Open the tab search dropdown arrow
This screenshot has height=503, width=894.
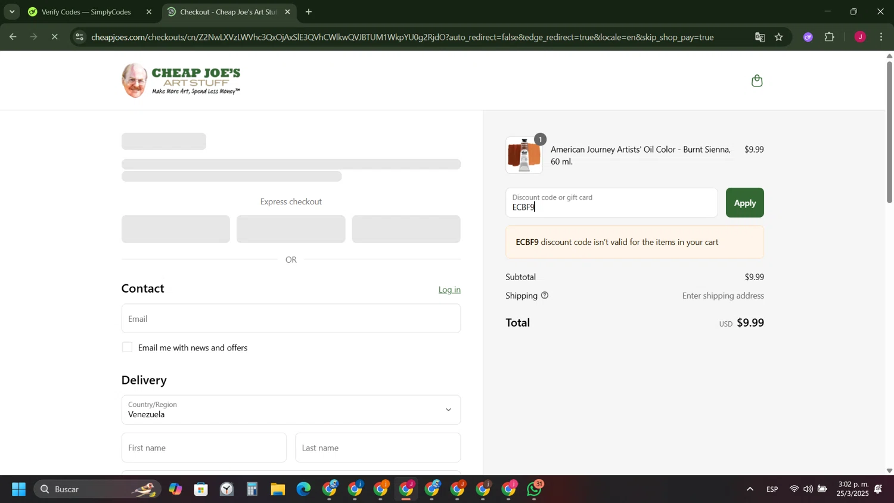click(x=11, y=12)
